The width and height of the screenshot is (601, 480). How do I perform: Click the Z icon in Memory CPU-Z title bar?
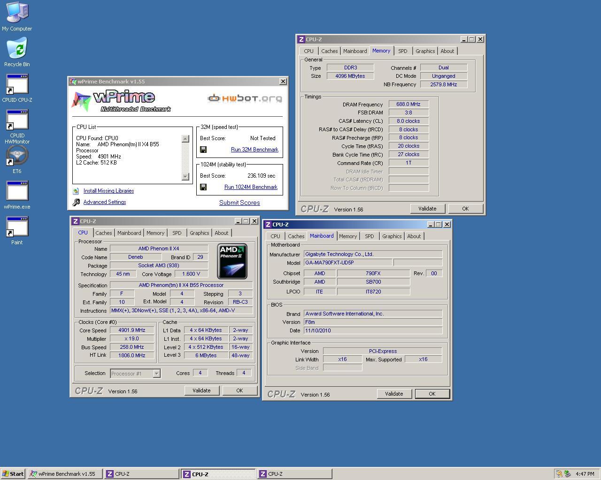point(301,39)
